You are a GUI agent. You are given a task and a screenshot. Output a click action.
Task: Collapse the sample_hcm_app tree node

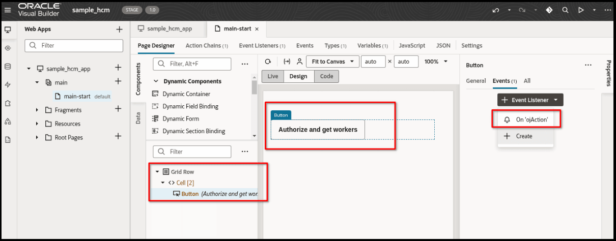29,69
